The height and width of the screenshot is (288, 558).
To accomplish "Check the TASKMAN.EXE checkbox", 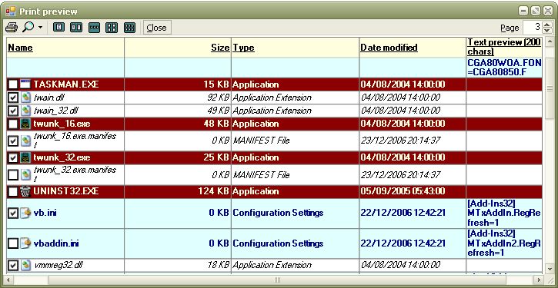I will (13, 84).
